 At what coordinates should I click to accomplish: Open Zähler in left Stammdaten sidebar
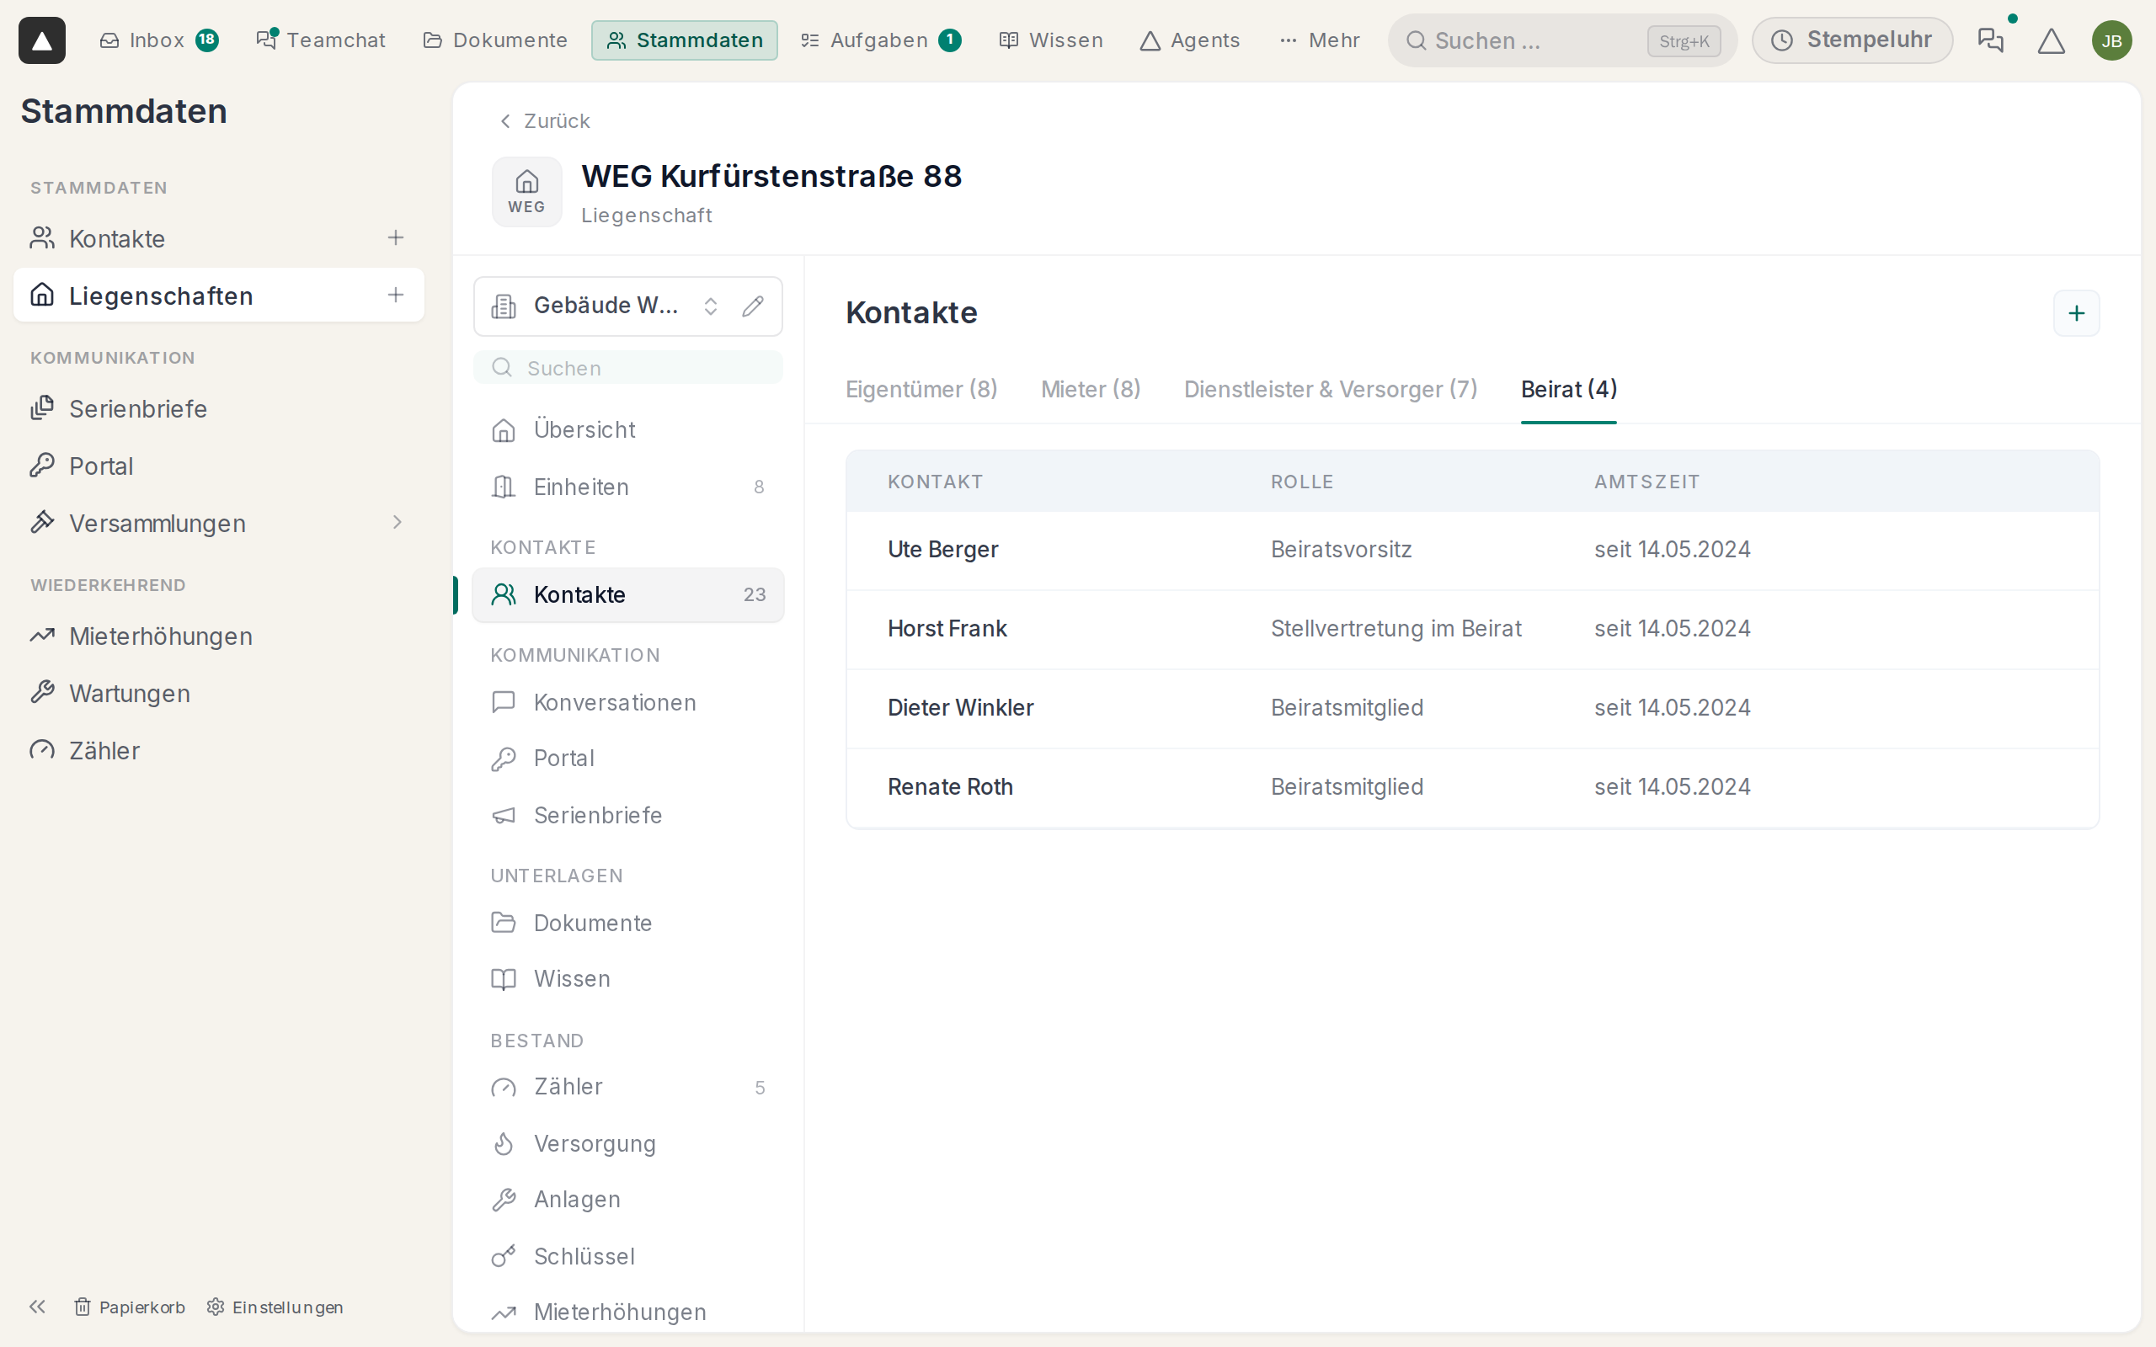pyautogui.click(x=218, y=750)
